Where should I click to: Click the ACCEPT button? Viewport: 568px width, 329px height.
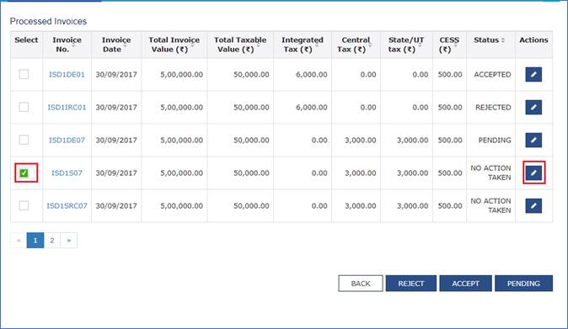point(465,284)
